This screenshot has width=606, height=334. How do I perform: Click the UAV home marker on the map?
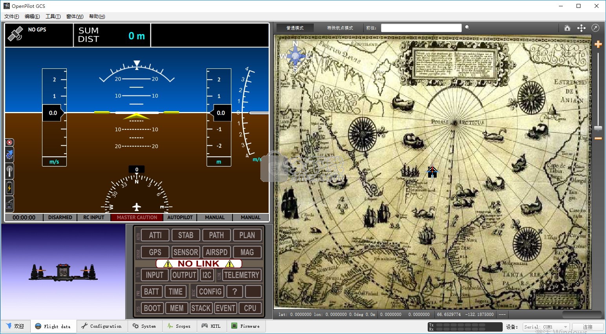click(432, 172)
